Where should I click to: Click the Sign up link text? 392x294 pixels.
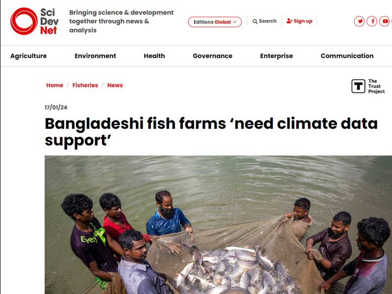[x=303, y=21]
